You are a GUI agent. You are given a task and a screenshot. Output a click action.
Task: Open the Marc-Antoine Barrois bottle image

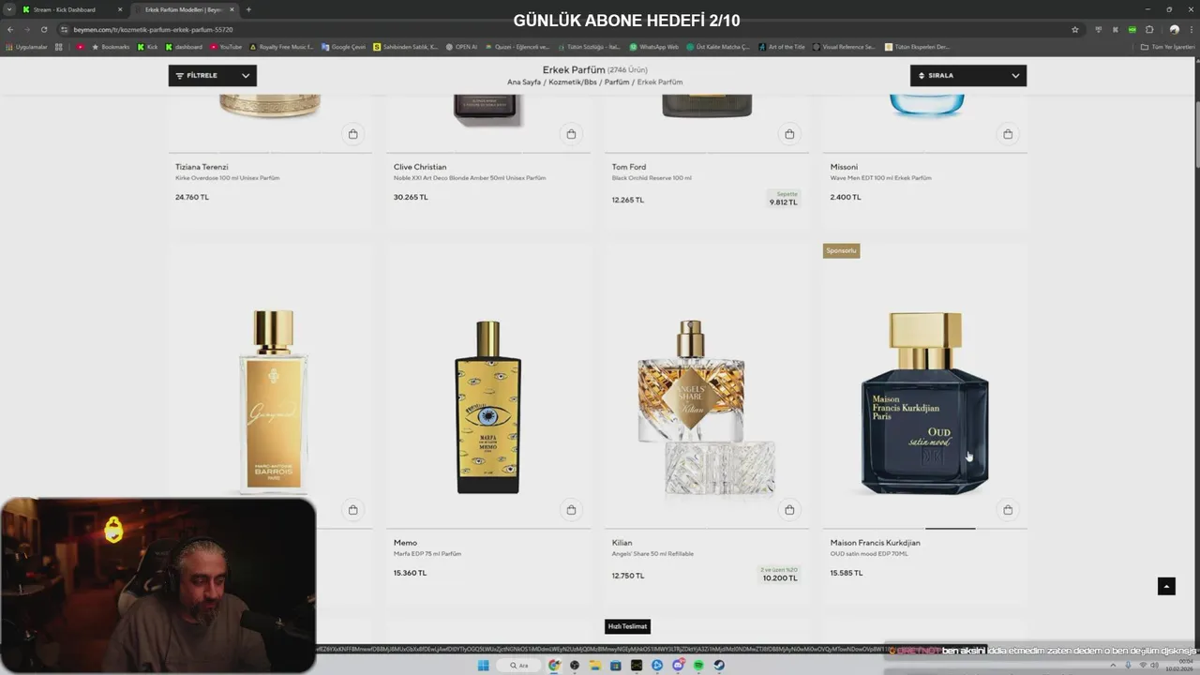273,403
